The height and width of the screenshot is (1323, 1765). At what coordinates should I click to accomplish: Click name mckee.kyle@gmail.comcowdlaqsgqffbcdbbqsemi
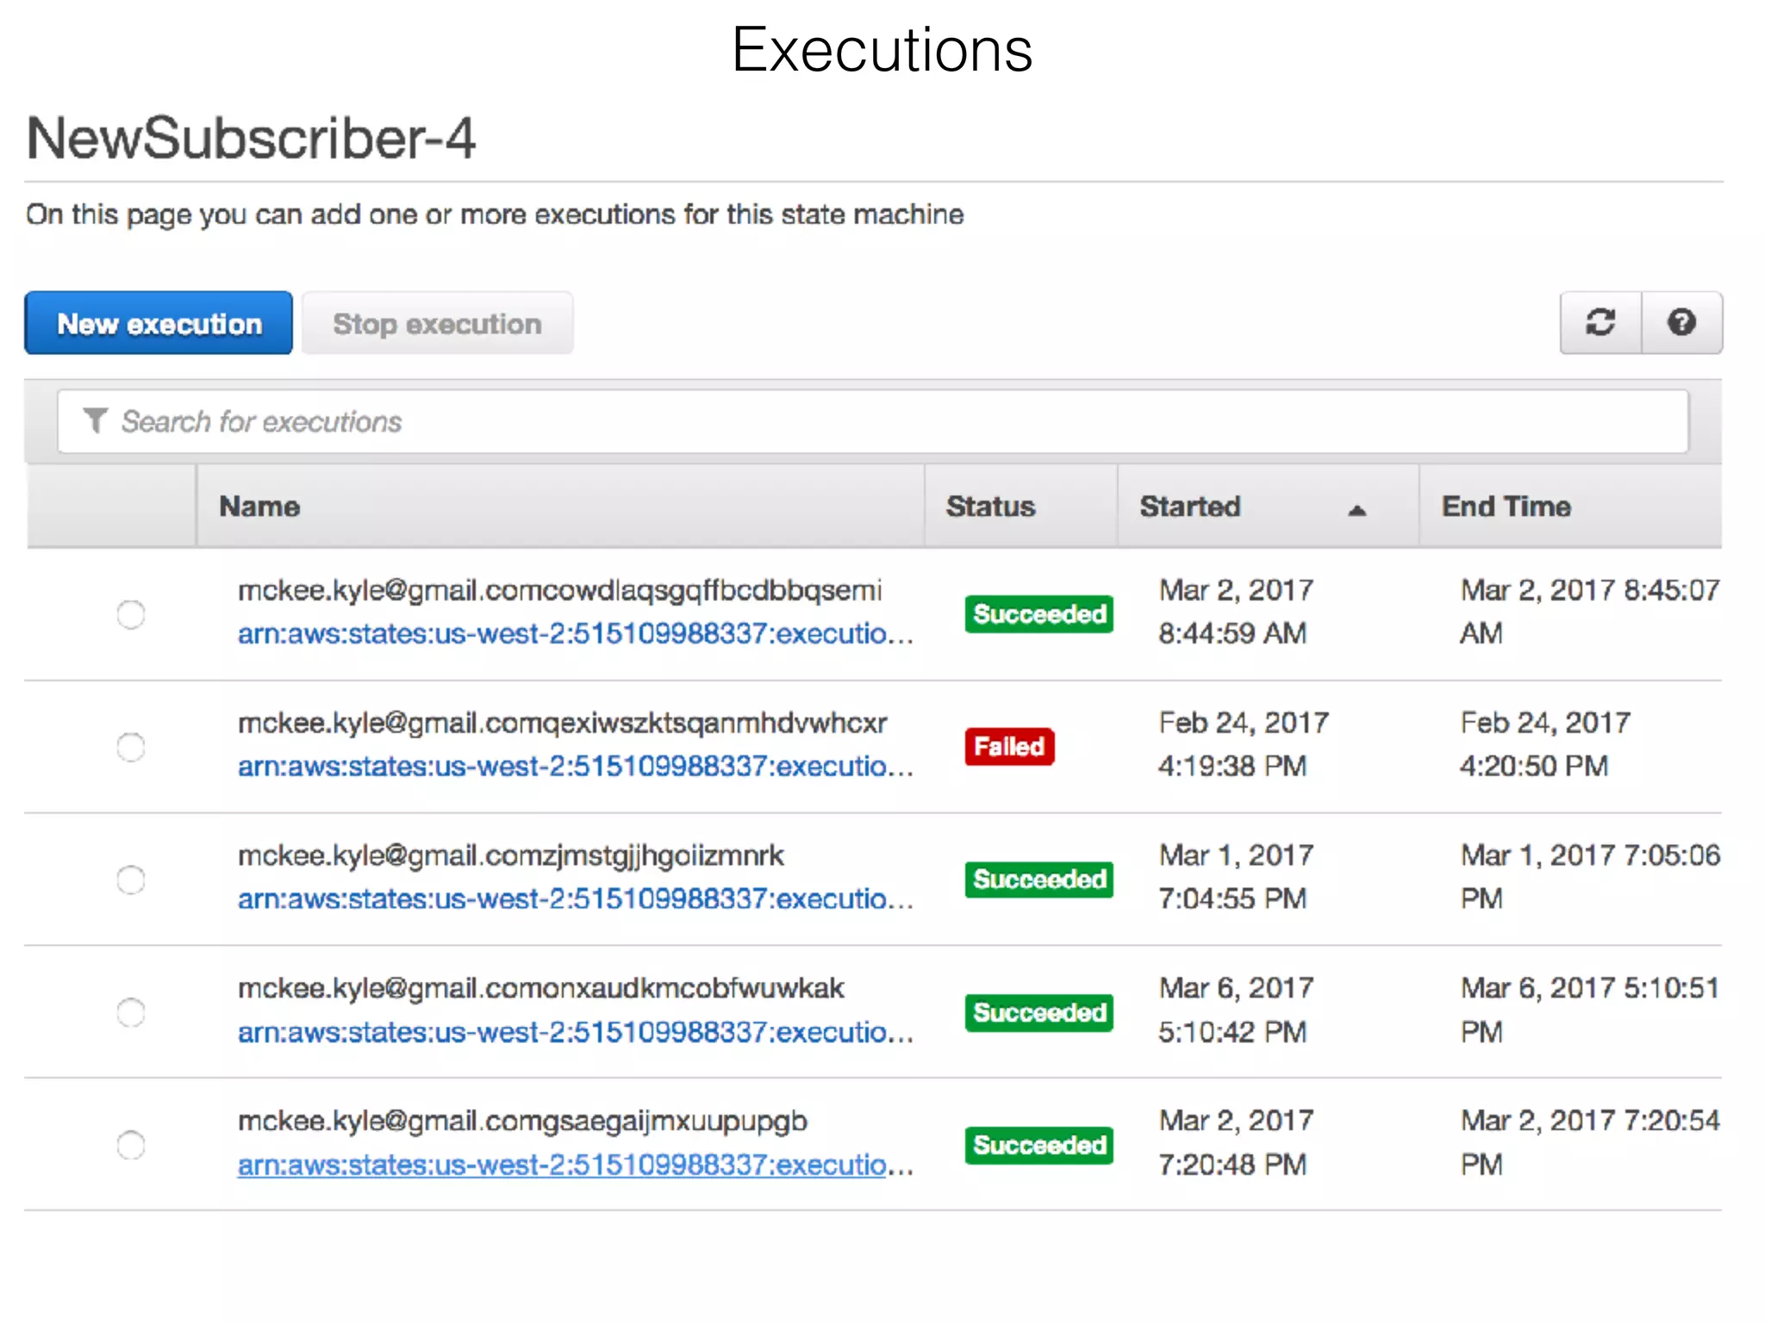tap(560, 591)
